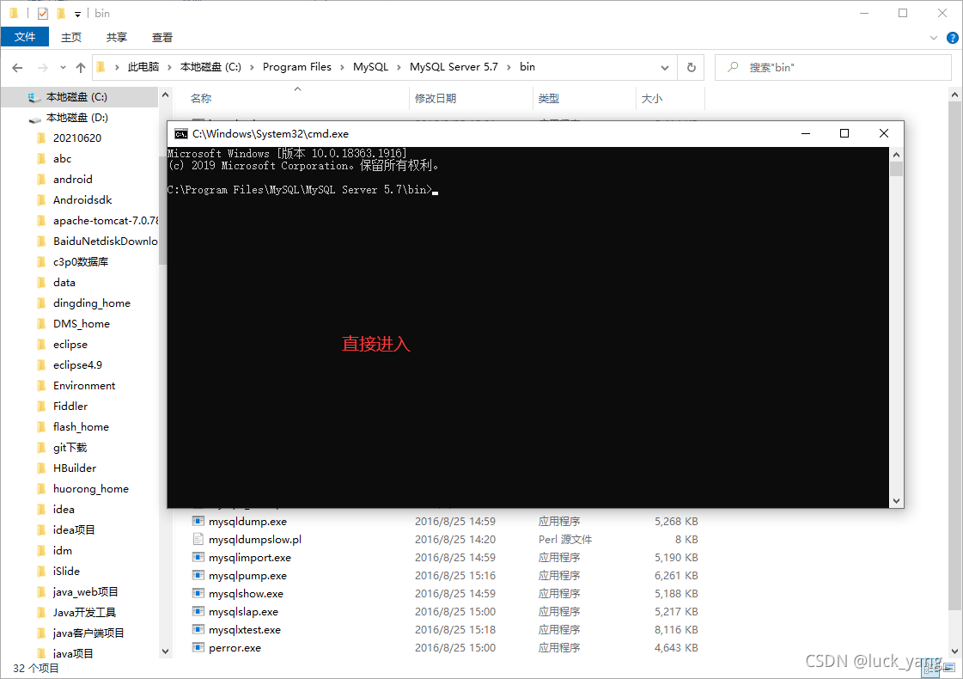The height and width of the screenshot is (679, 963).
Task: Click the perror.exe file icon
Action: point(198,648)
